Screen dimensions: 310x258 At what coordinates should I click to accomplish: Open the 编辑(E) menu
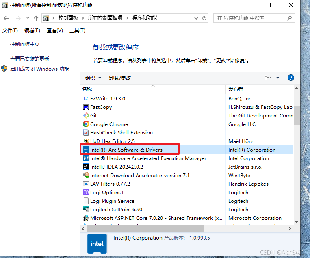(x=32, y=30)
